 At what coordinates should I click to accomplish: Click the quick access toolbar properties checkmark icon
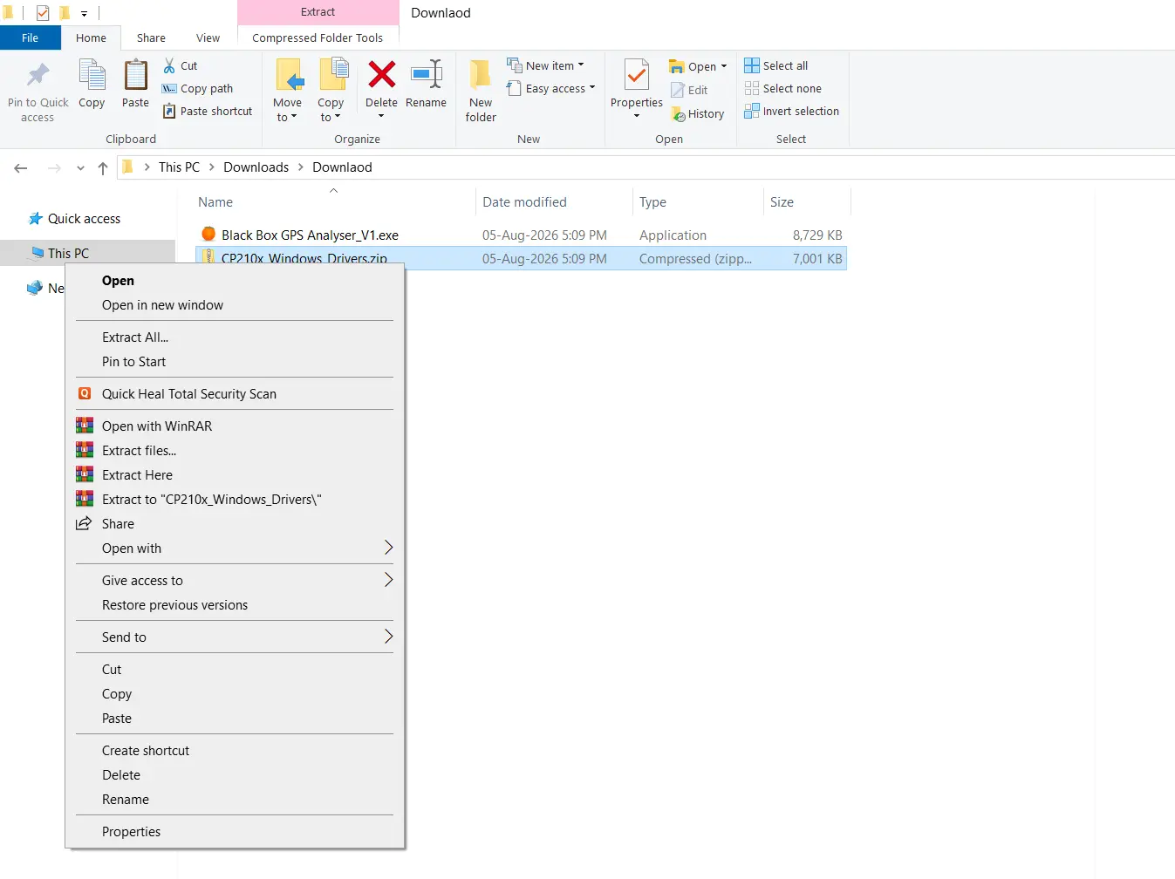click(43, 12)
